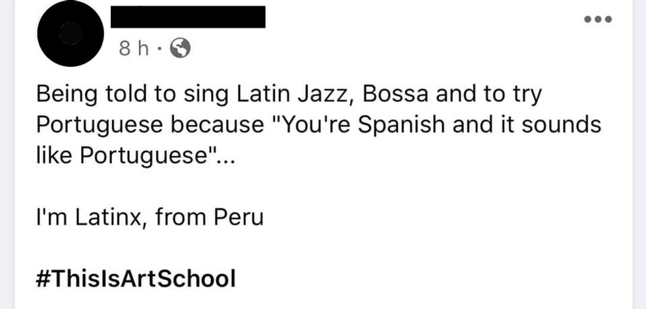This screenshot has width=646, height=309.
Task: Click the words "Latin Jazz" in the post
Action: coord(292,95)
